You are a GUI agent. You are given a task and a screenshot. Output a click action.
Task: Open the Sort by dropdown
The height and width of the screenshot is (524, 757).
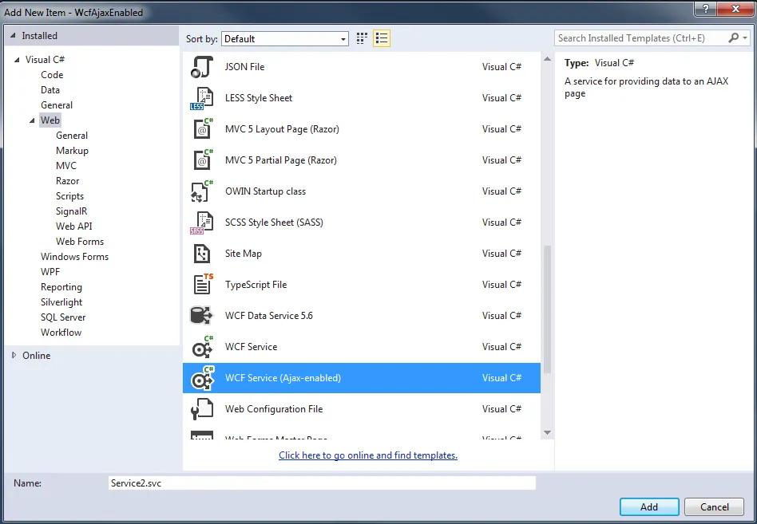tap(285, 39)
